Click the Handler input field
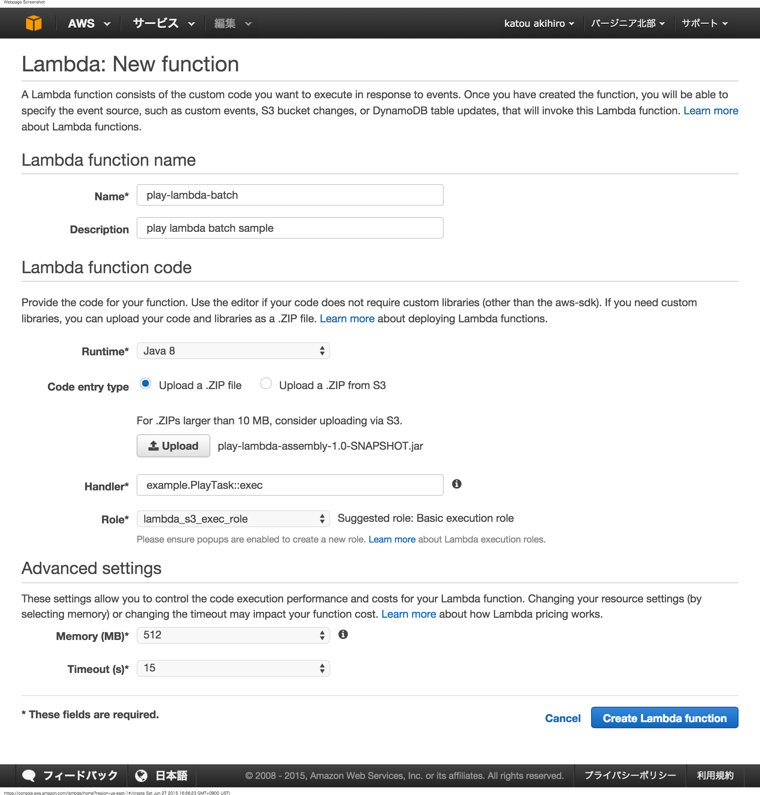This screenshot has width=760, height=795. point(290,485)
